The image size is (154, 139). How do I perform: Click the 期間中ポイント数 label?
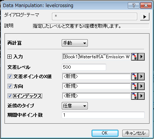[25, 115]
